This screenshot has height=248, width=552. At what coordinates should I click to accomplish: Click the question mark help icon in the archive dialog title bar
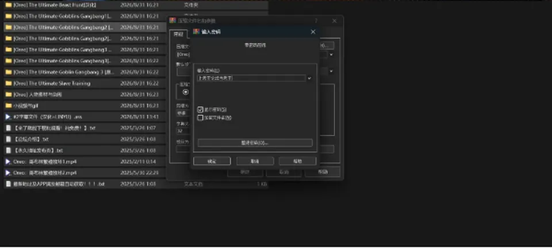tap(316, 21)
